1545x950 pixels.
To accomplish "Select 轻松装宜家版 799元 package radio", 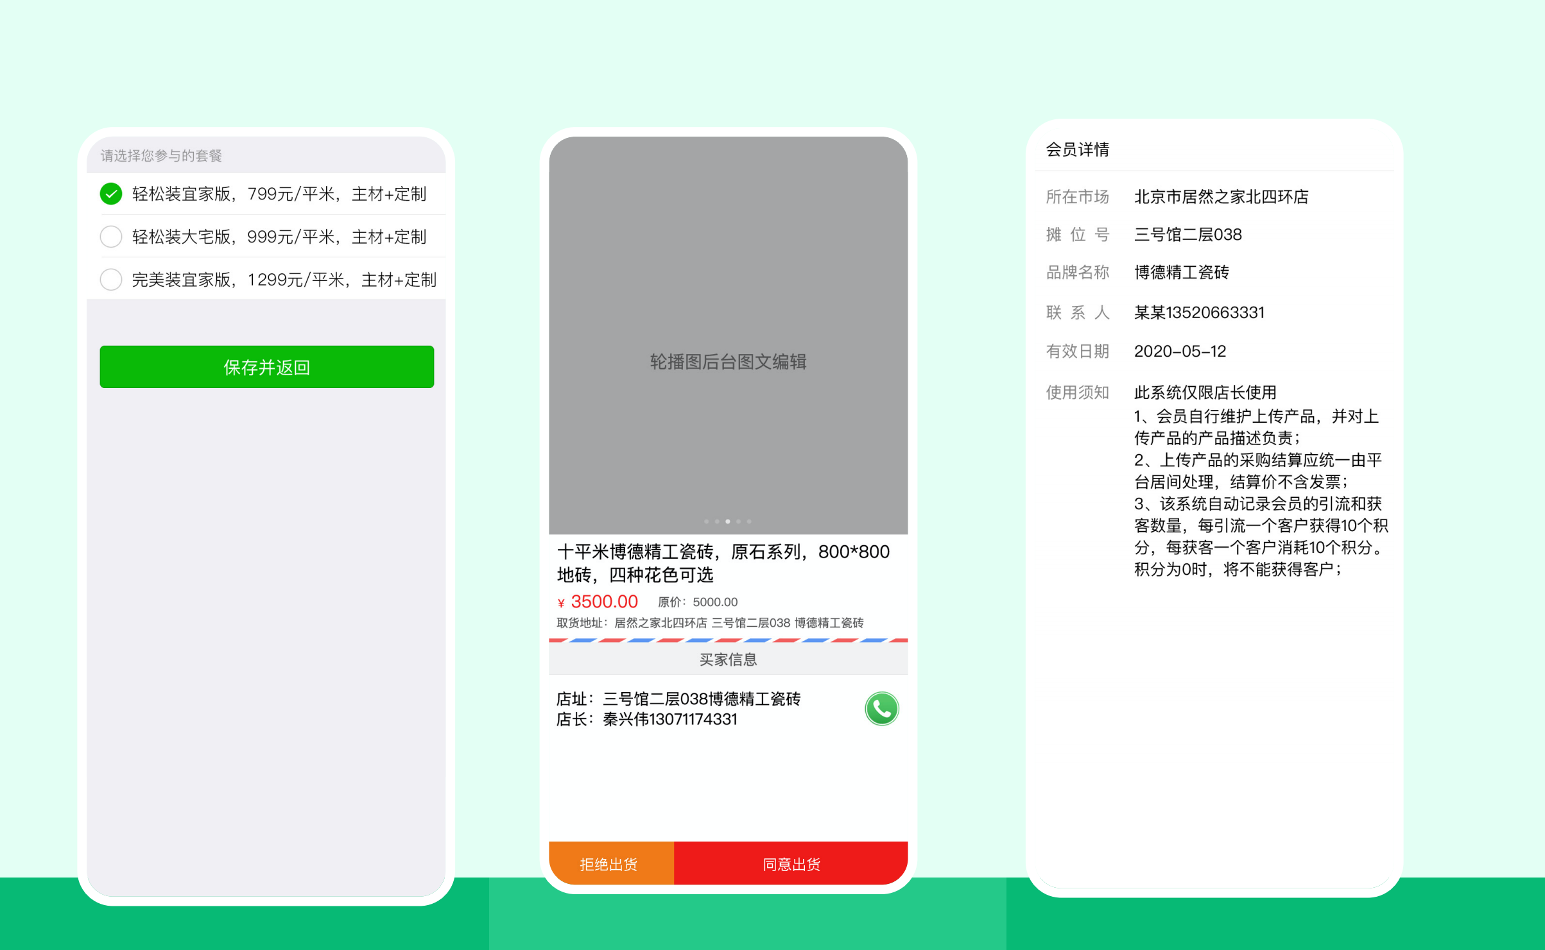I will 111,194.
